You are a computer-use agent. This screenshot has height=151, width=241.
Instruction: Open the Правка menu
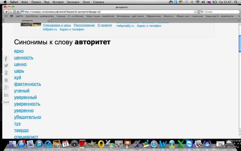coord(36,2)
